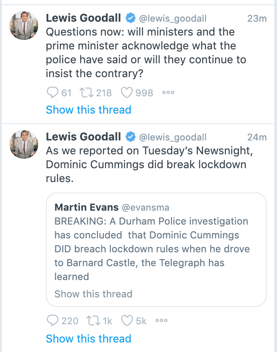The width and height of the screenshot is (277, 352).
Task: Open more options on the 23m tweet
Action: tap(167, 92)
